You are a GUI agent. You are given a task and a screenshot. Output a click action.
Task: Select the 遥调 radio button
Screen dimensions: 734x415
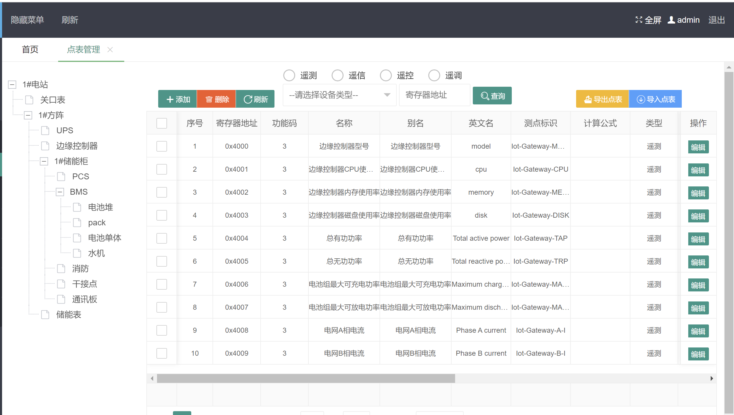click(x=434, y=75)
